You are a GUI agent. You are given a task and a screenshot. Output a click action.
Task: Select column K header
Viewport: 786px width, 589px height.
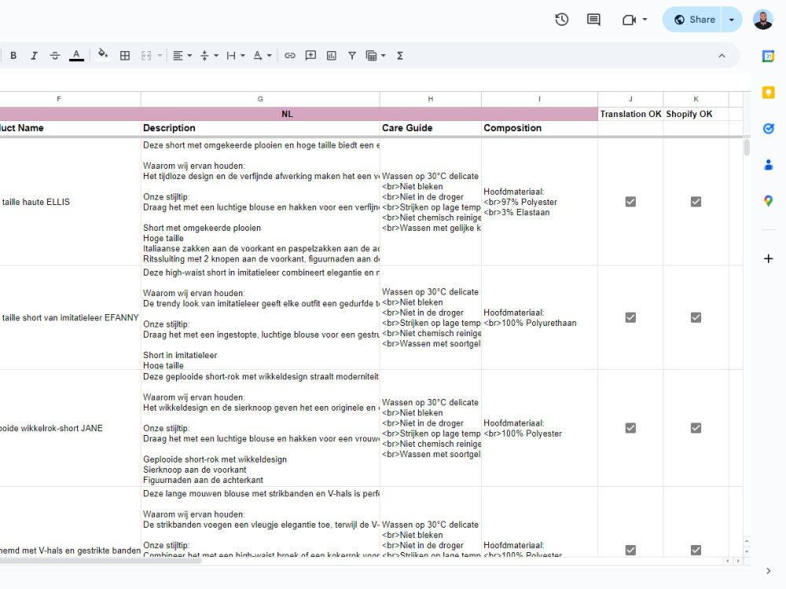(x=696, y=99)
